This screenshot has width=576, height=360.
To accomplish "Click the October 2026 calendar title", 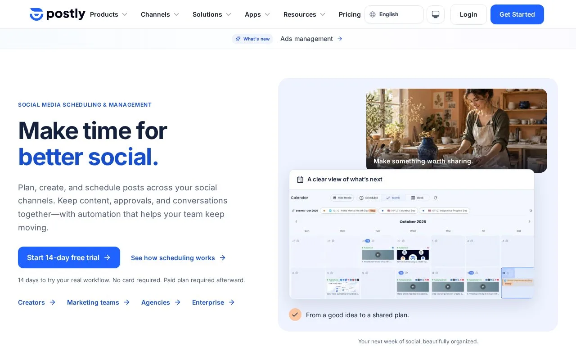I will (413, 221).
